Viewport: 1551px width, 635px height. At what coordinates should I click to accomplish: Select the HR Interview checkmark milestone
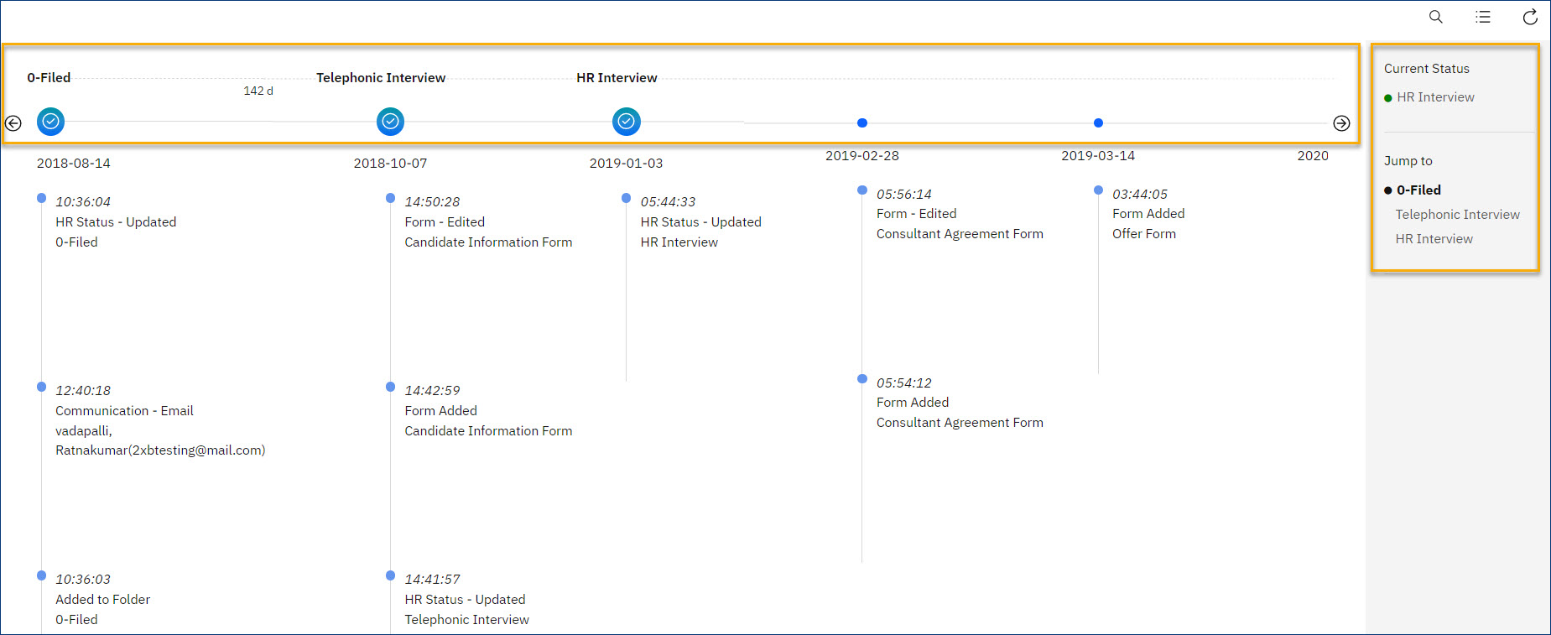pos(627,122)
